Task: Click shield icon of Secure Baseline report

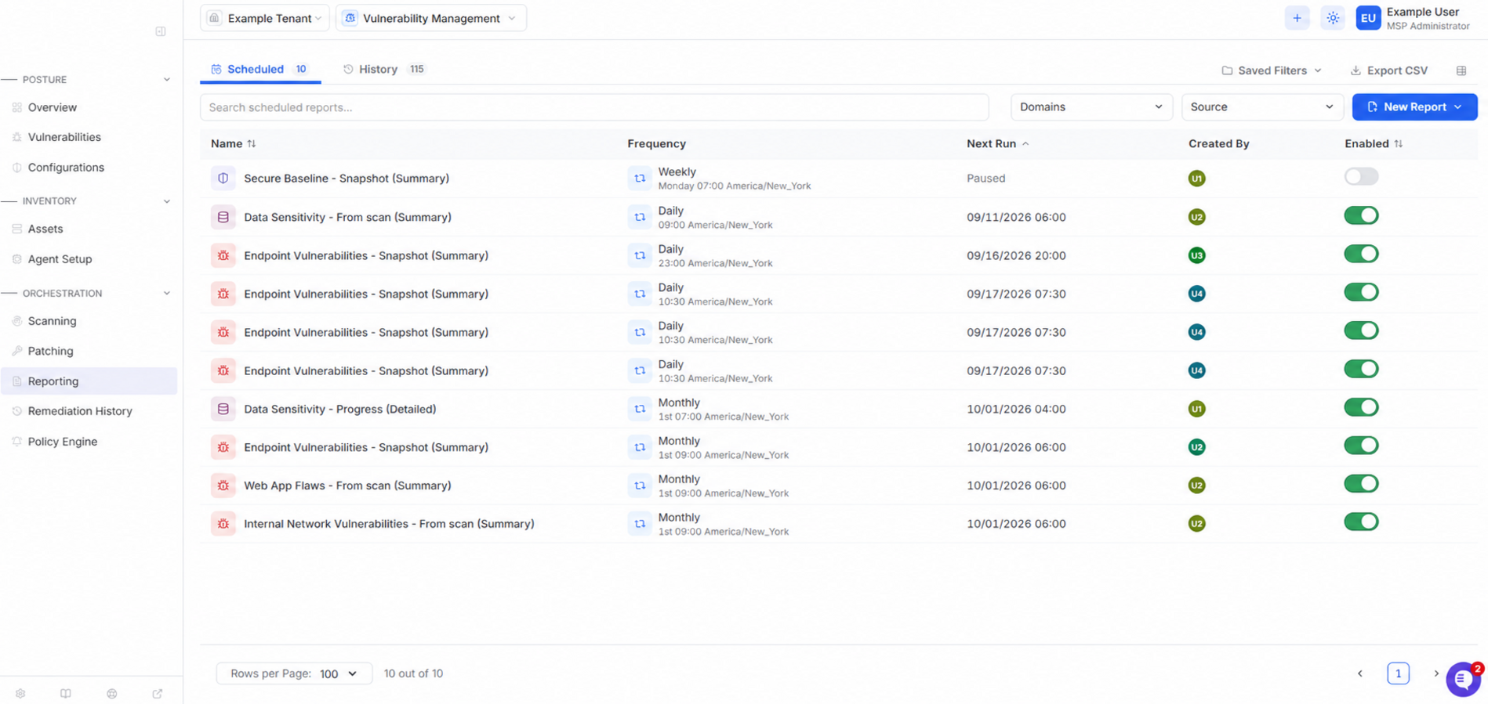Action: pyautogui.click(x=223, y=179)
